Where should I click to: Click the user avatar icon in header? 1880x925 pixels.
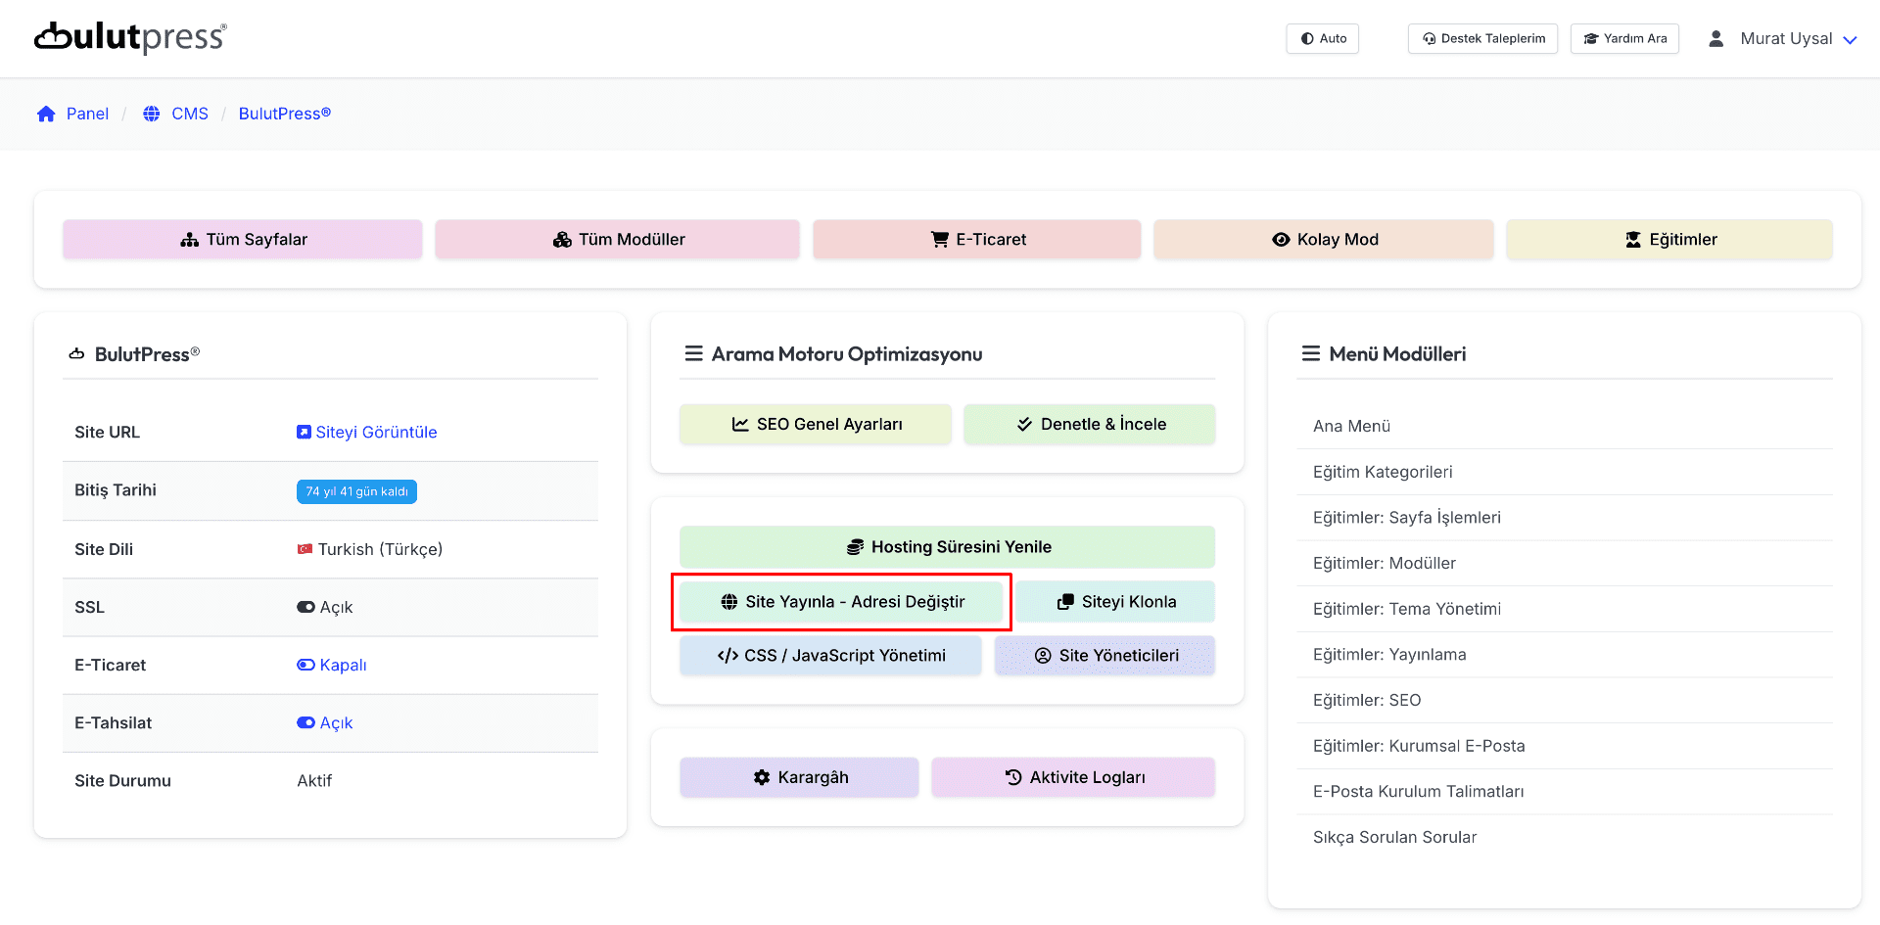point(1715,39)
